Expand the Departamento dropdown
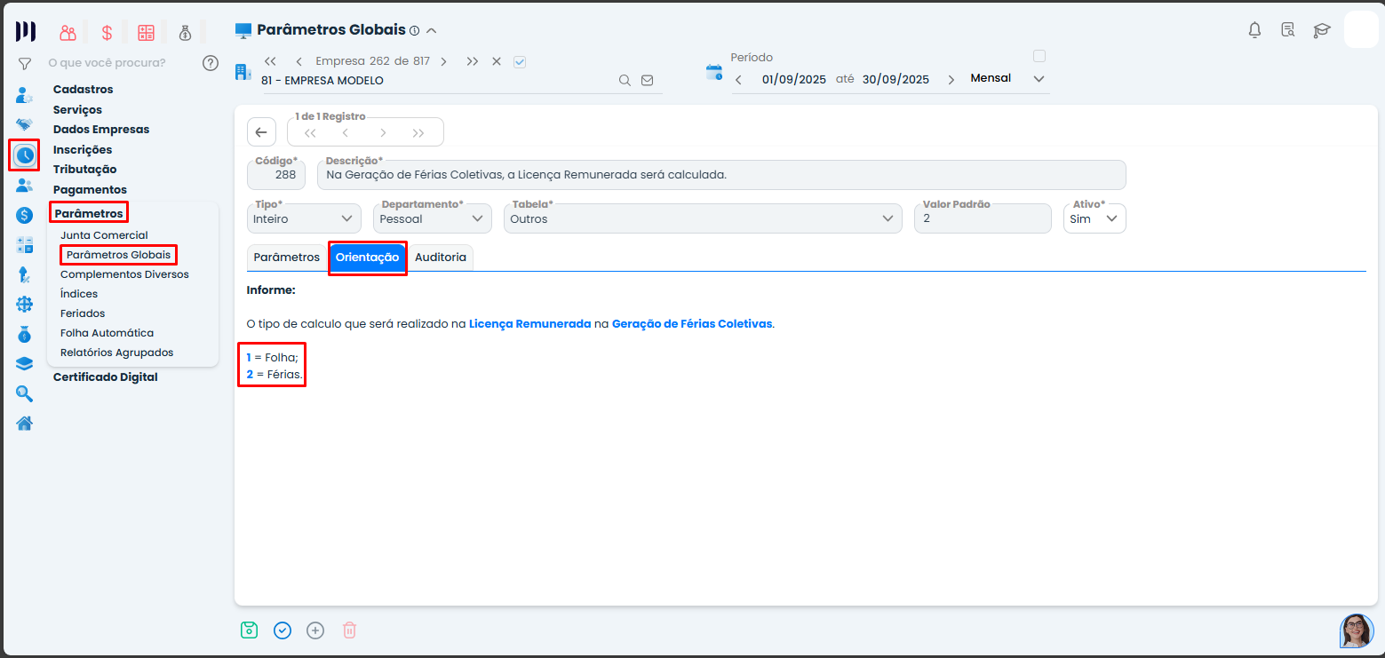This screenshot has width=1385, height=658. 432,218
